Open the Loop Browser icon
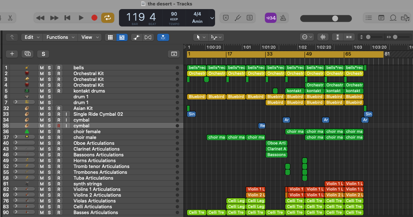The width and height of the screenshot is (413, 217). (x=393, y=17)
